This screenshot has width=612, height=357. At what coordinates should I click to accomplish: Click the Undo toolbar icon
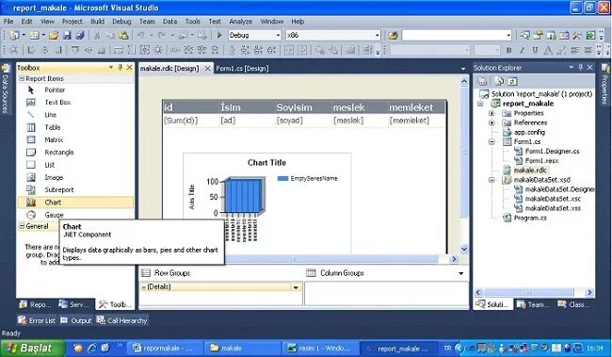point(141,36)
